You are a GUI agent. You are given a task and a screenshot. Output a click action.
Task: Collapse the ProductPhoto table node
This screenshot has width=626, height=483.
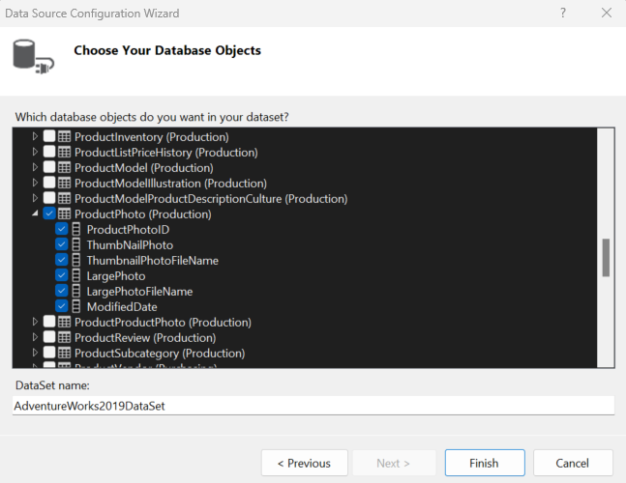coord(36,214)
